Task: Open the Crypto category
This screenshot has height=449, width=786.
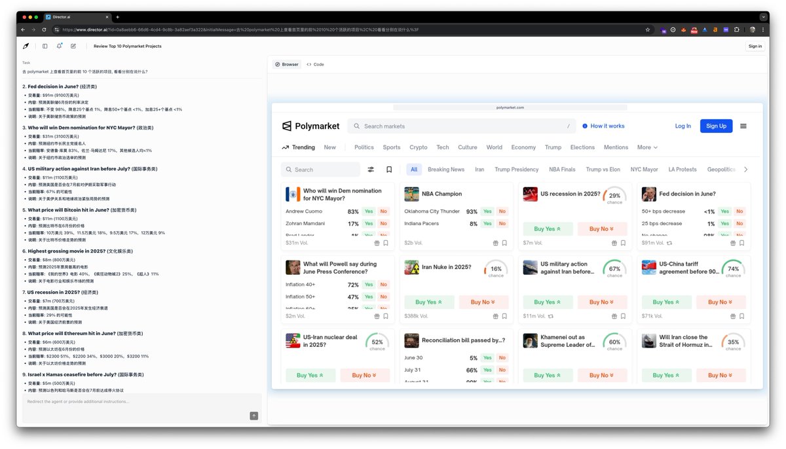Action: (419, 147)
